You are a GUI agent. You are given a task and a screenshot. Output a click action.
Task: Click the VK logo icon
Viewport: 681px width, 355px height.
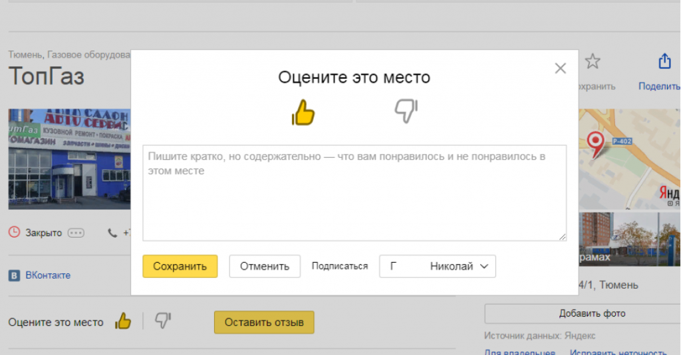coord(15,275)
